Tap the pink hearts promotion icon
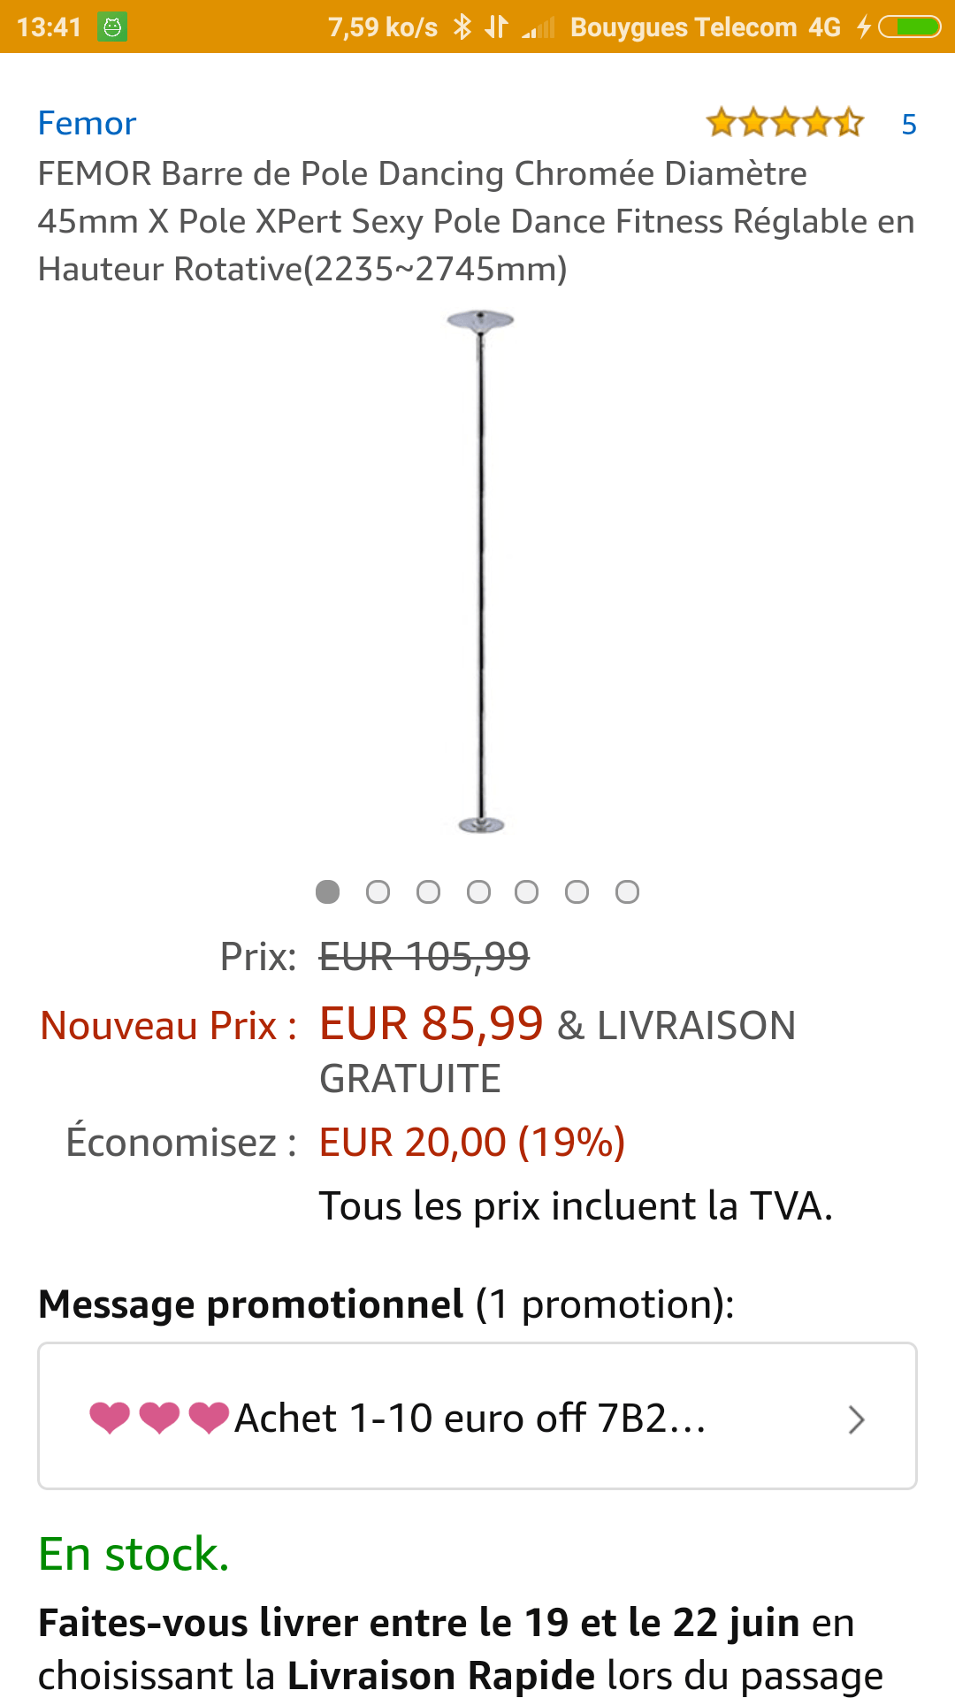The height and width of the screenshot is (1698, 955). pos(159,1418)
